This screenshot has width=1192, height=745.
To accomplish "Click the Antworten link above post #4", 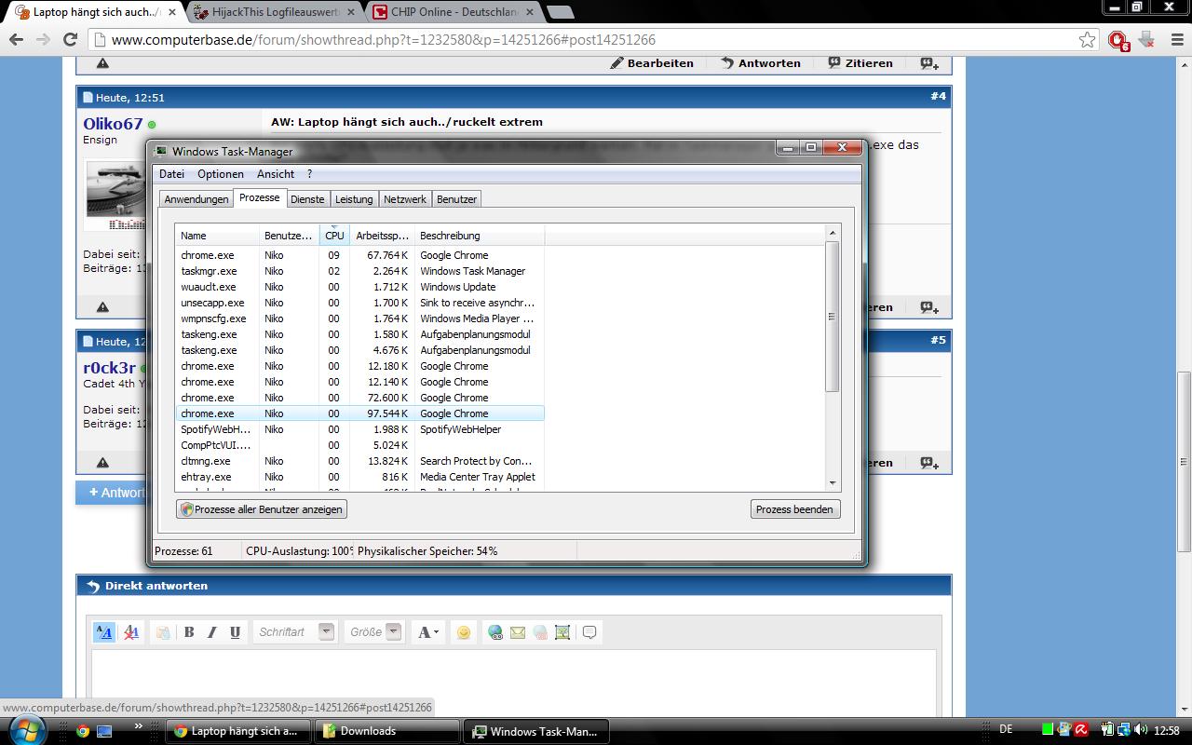I will click(x=761, y=63).
